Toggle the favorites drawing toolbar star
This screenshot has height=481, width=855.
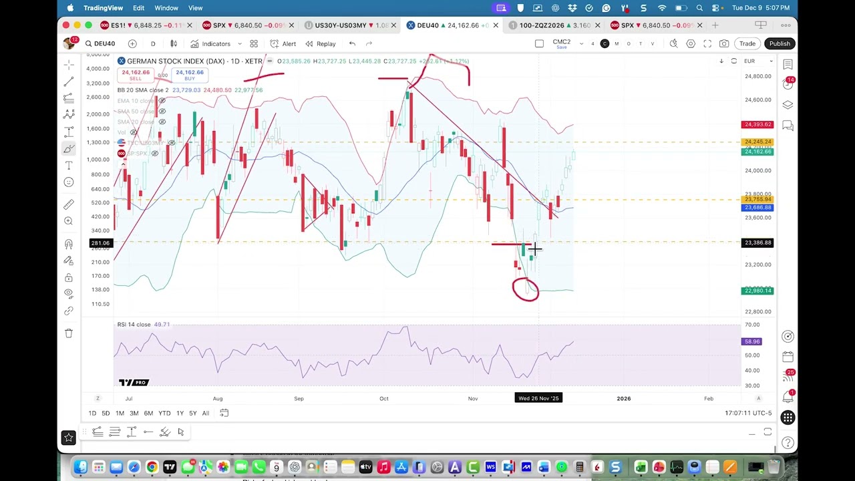69,438
